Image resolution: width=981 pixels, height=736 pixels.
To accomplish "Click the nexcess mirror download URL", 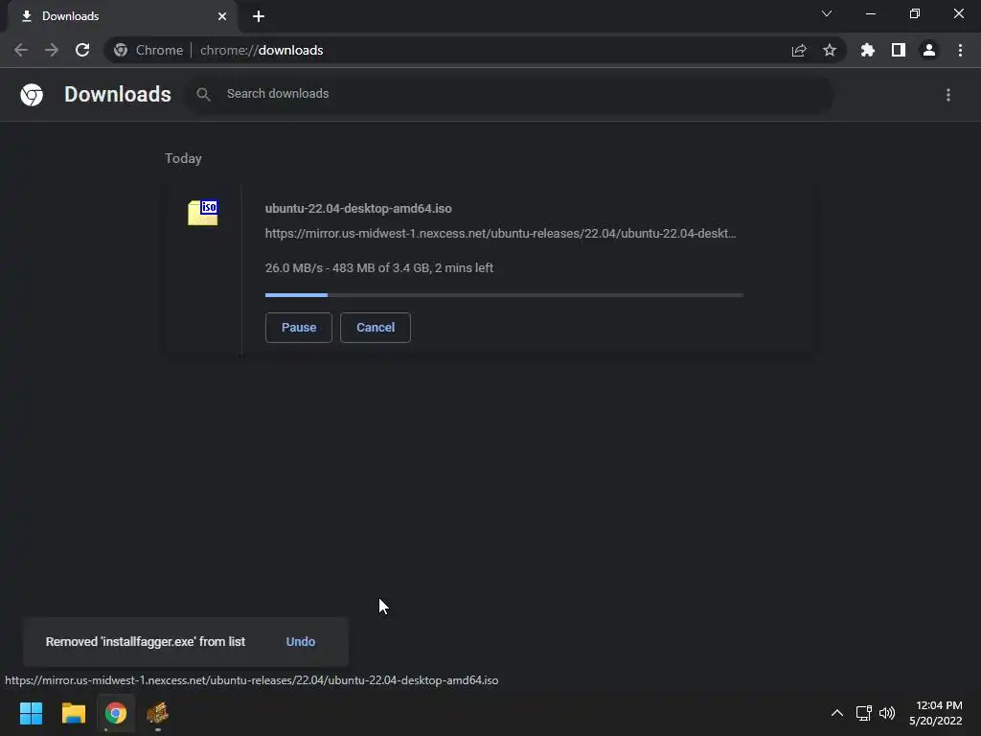I will click(x=500, y=234).
